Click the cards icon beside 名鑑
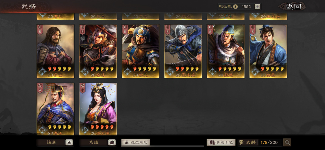Screen dimensions: 325x150 click(112, 142)
